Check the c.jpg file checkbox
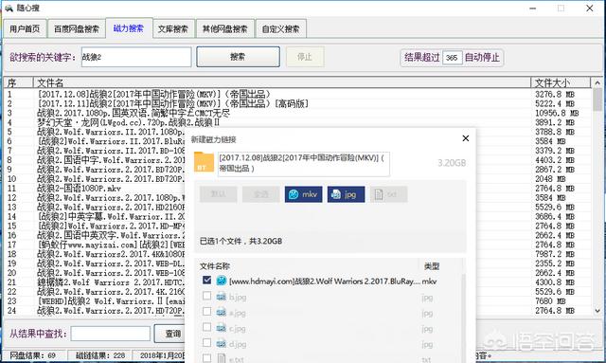The width and height of the screenshot is (606, 363). tap(206, 327)
